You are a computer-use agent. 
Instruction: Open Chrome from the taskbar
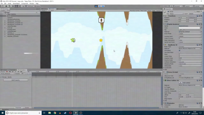55,113
